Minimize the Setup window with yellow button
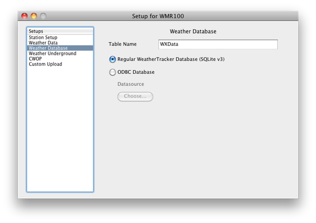Image resolution: width=316 pixels, height=223 pixels. tap(34, 16)
